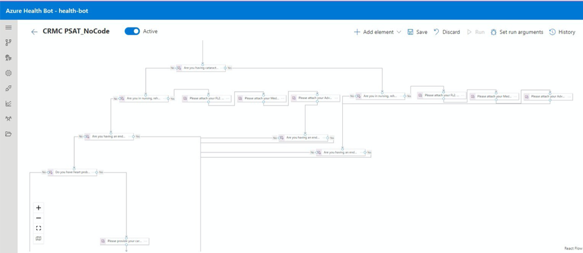This screenshot has width=583, height=253.
Task: Open ellipsis menu on 'Please provide your car...' node
Action: [x=145, y=241]
